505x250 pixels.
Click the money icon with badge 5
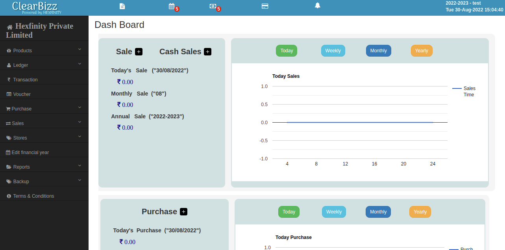click(213, 6)
